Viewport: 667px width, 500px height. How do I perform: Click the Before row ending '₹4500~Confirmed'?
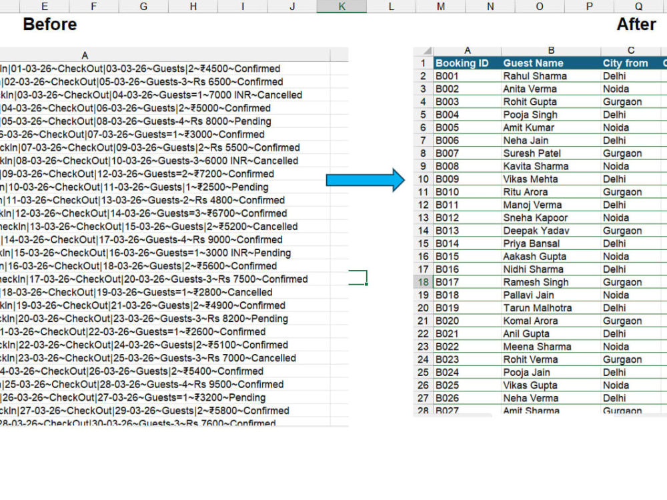(165, 69)
